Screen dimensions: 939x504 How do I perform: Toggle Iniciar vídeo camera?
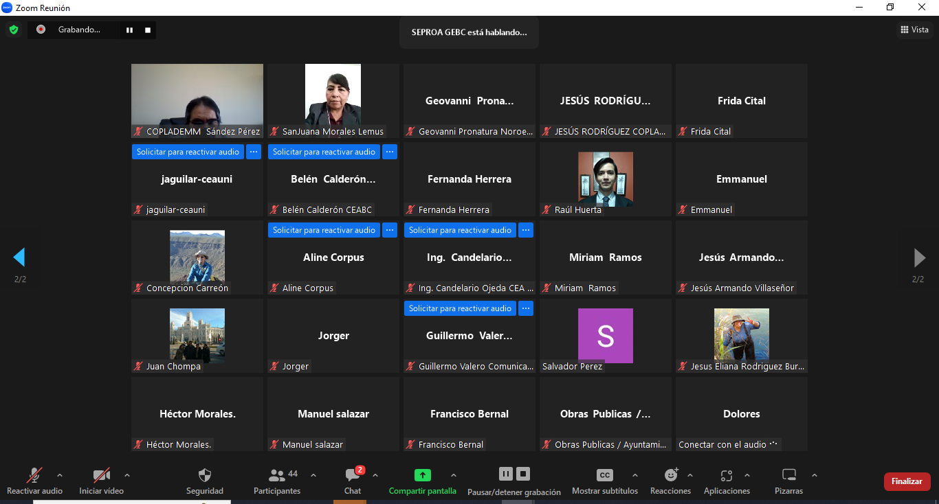coord(101,475)
